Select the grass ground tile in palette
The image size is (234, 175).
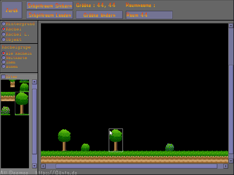[8, 96]
